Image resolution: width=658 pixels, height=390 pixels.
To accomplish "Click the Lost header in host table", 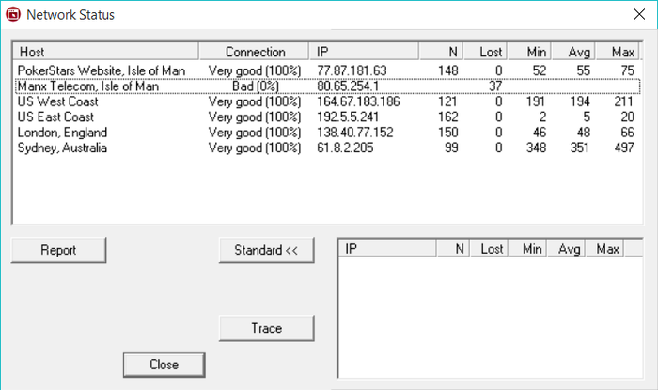I will (x=485, y=52).
